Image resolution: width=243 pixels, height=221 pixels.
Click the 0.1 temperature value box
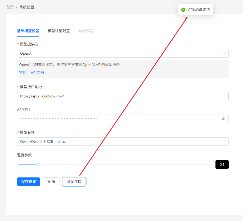pos(222,164)
